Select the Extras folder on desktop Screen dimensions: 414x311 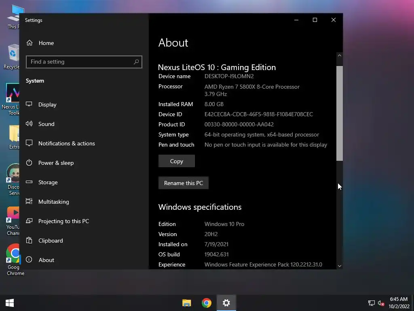(14, 137)
